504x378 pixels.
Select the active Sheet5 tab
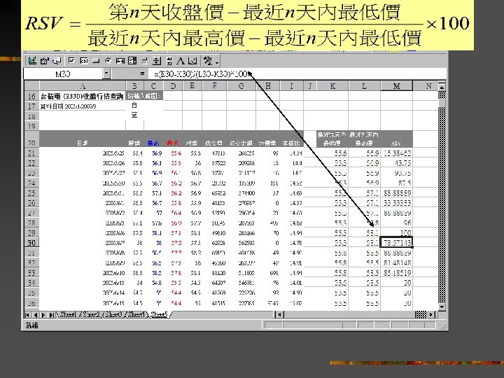(x=159, y=314)
